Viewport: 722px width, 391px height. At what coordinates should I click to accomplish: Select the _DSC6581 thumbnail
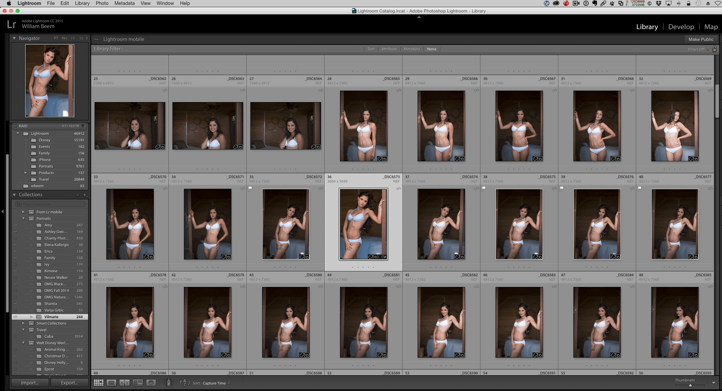[364, 322]
